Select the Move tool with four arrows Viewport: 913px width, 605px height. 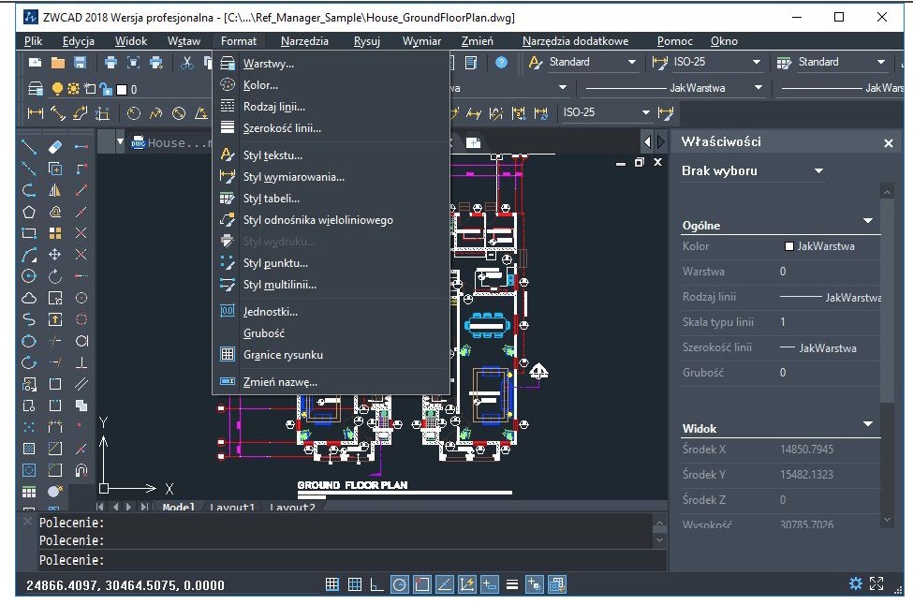pyautogui.click(x=55, y=255)
